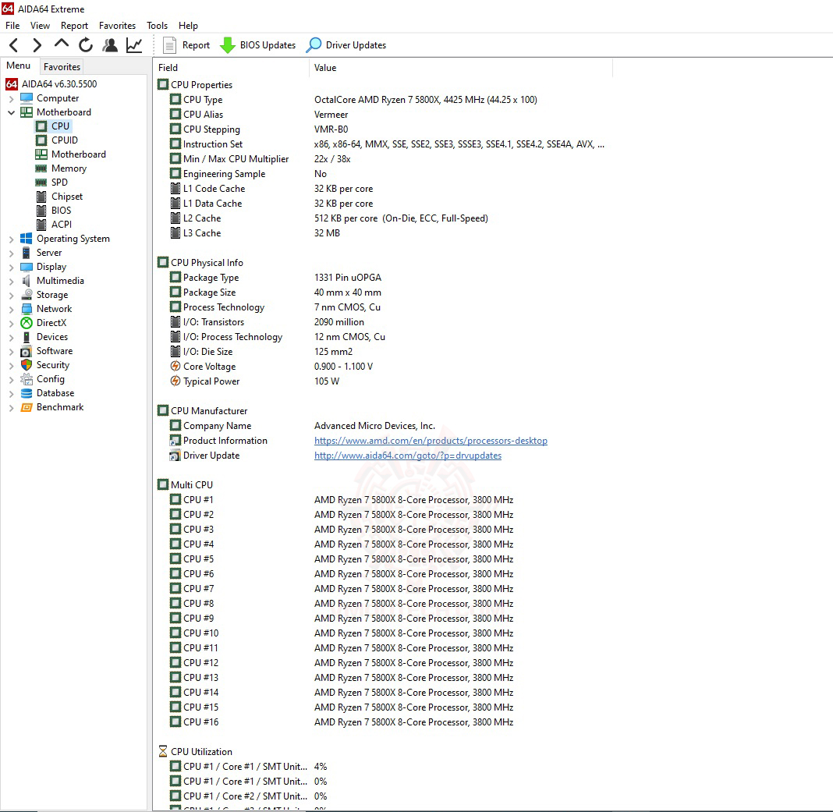
Task: Open the Motherboard subpage under Motherboard
Action: (71, 154)
